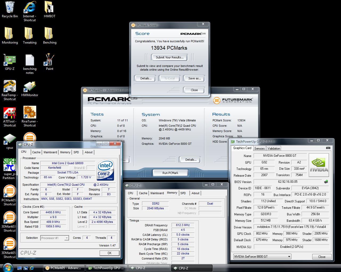
Task: Launch the Paint desktop icon
Action: point(50,62)
